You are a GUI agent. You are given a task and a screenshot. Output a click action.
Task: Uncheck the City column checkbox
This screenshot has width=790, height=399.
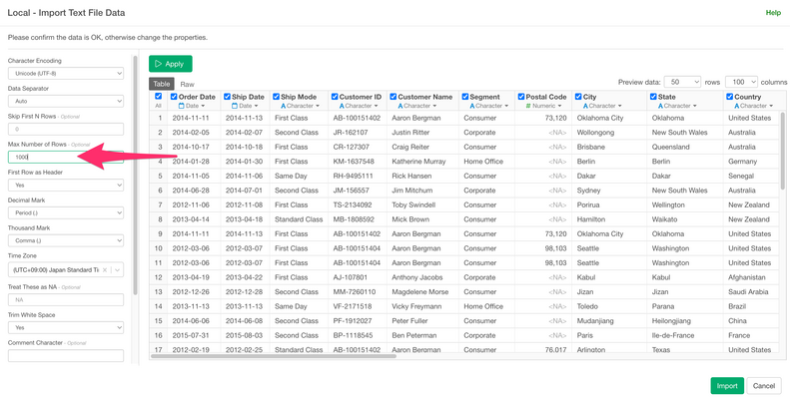[579, 97]
